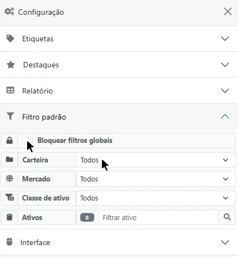Close the Configuração panel

click(x=228, y=12)
